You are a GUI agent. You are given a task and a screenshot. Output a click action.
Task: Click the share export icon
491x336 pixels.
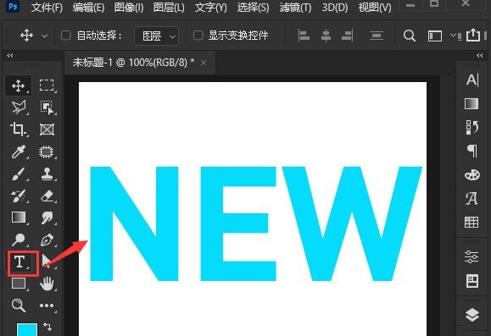click(x=473, y=35)
